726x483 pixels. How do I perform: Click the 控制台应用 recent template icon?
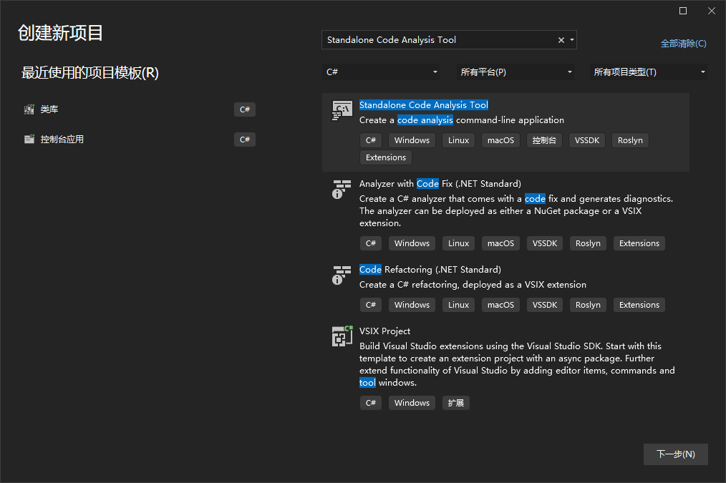[29, 140]
